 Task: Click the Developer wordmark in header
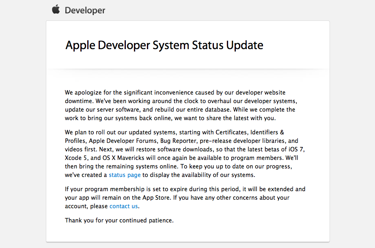pos(85,11)
